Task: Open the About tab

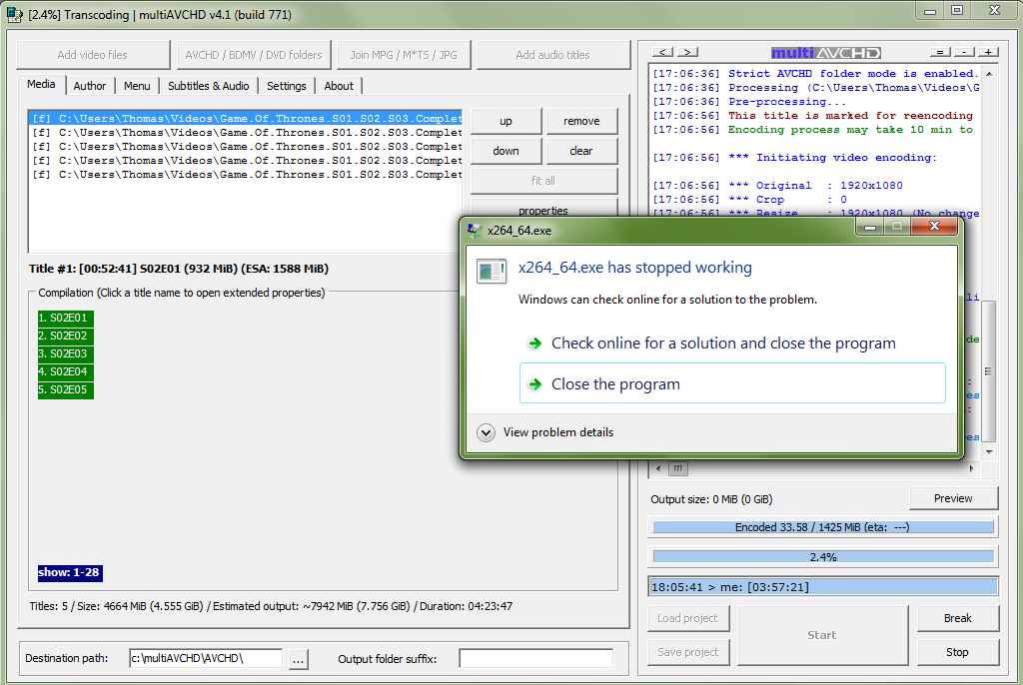Action: (339, 86)
